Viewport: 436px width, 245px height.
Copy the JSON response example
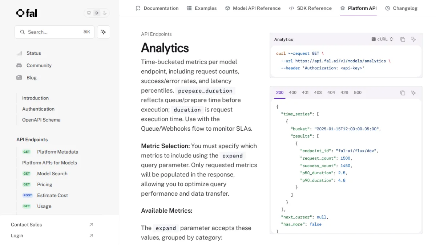[403, 93]
